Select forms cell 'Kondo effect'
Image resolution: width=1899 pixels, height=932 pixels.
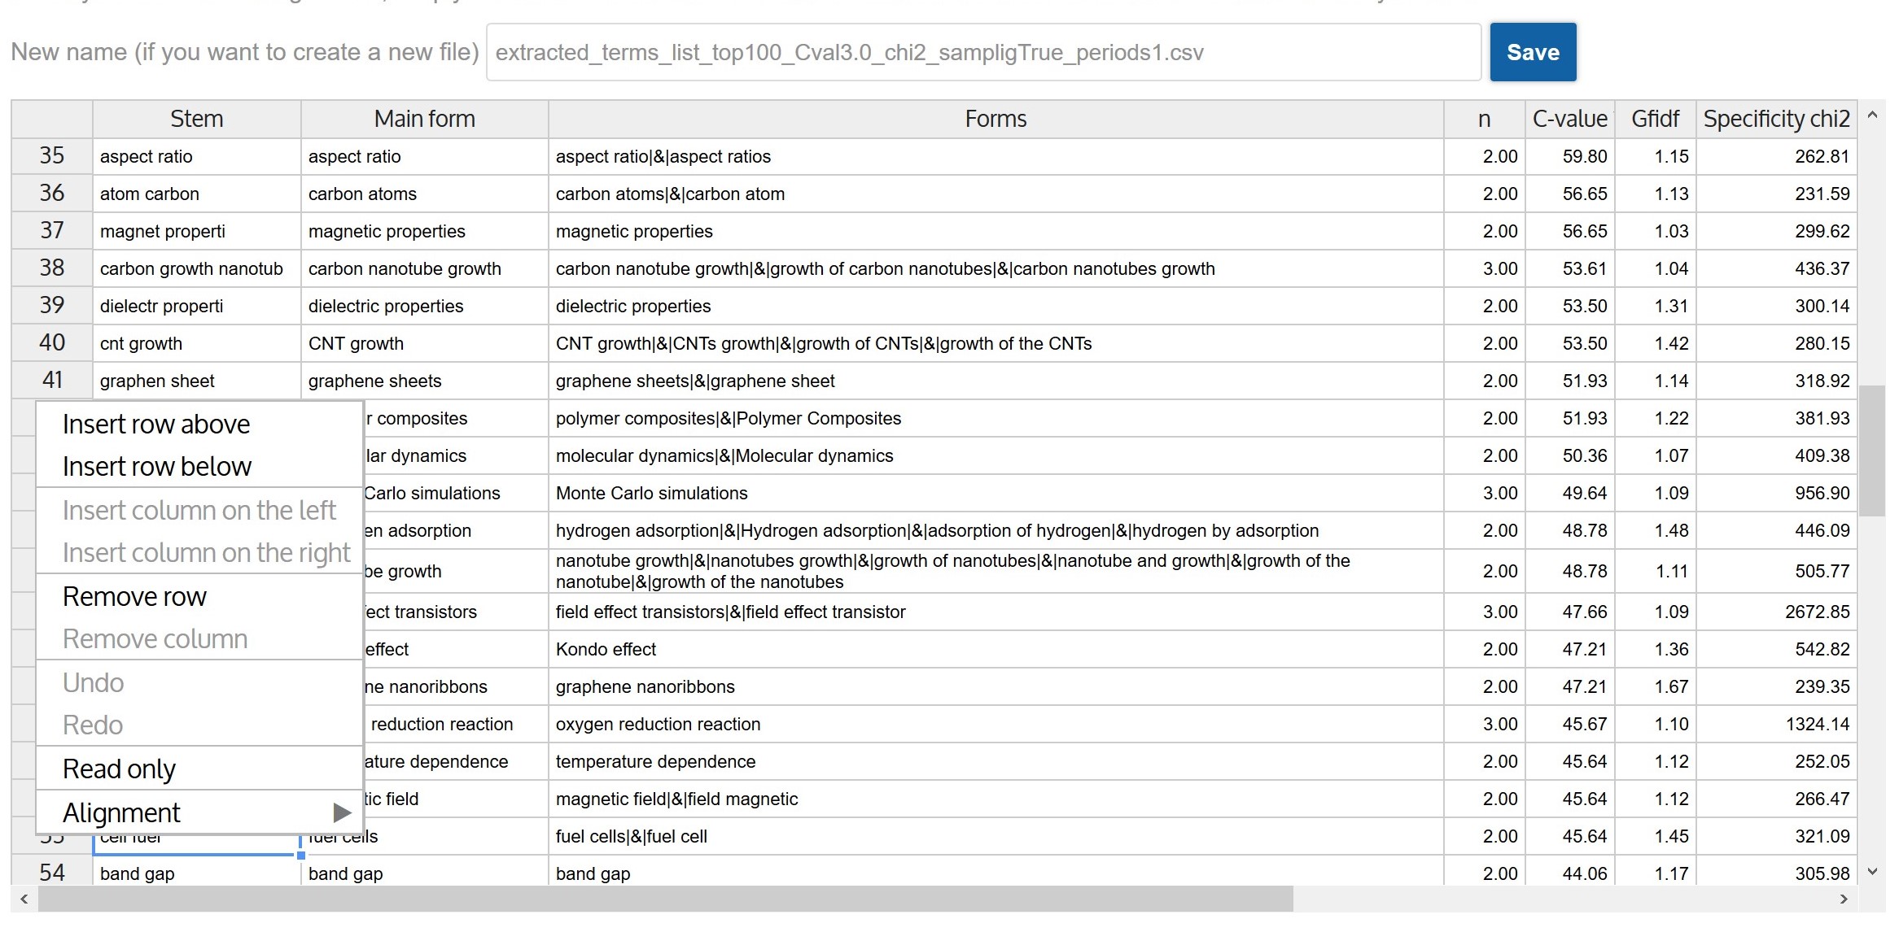996,649
